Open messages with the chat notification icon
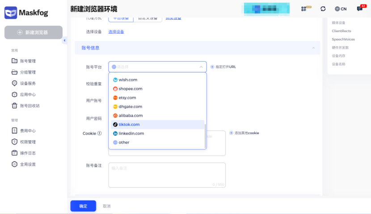The height and width of the screenshot is (214, 371). pos(361,8)
